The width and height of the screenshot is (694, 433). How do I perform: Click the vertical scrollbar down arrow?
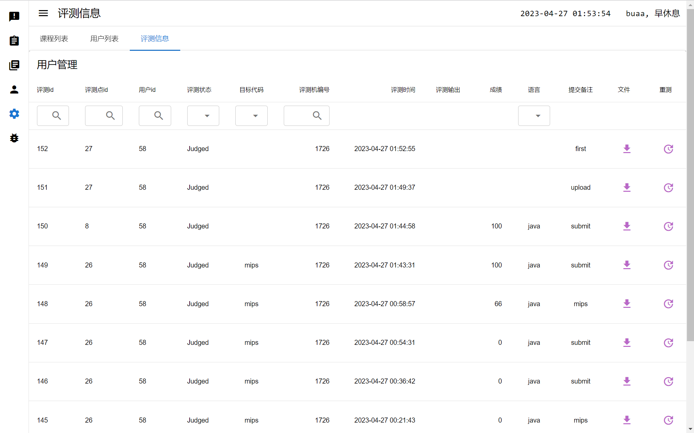690,429
